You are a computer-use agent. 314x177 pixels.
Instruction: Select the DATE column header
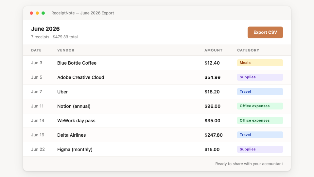point(36,50)
